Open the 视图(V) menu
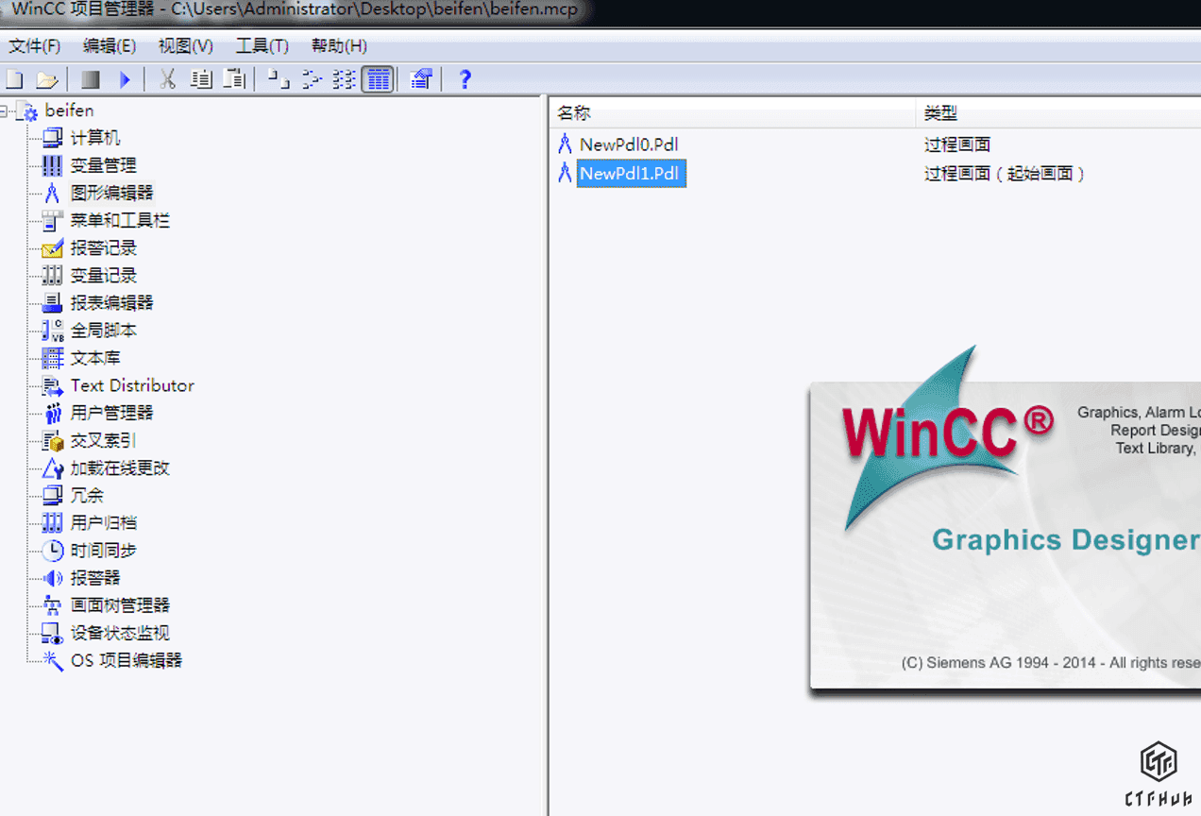Screen dimensions: 1201x816 [186, 46]
